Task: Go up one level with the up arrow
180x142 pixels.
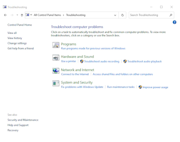Action: click(x=22, y=15)
